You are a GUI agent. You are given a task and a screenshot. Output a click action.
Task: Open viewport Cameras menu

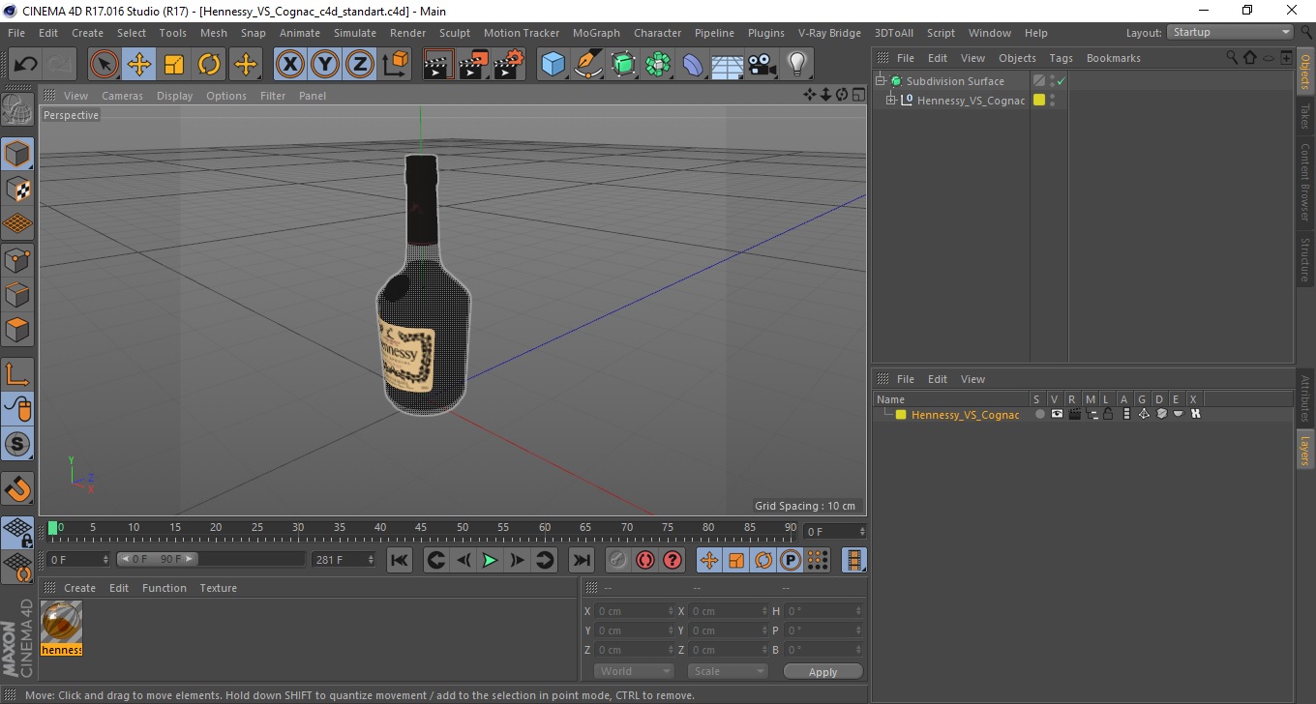pyautogui.click(x=122, y=96)
